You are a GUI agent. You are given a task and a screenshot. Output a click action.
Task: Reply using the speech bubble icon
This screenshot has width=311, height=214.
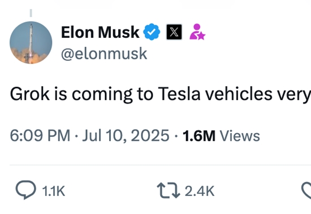(x=26, y=190)
